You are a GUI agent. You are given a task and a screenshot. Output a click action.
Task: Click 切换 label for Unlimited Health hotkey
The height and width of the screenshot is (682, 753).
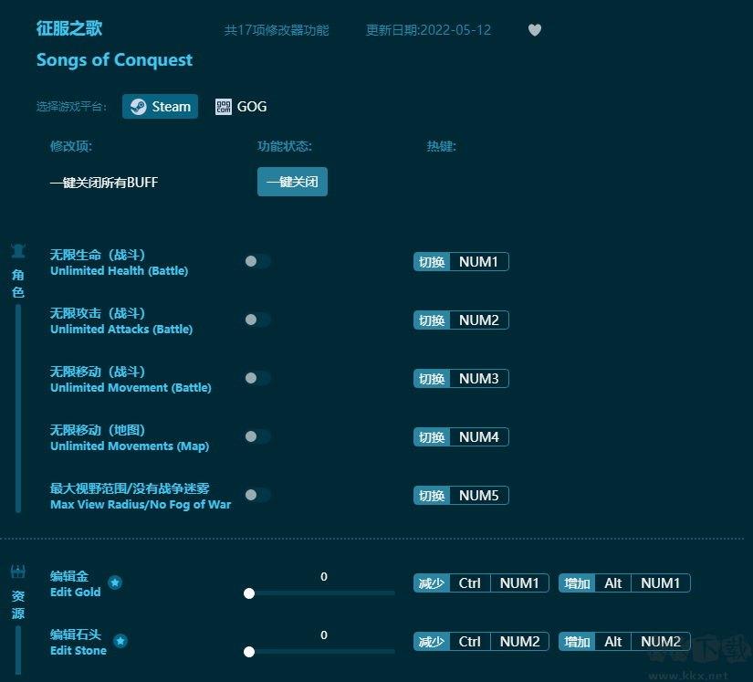pos(432,262)
